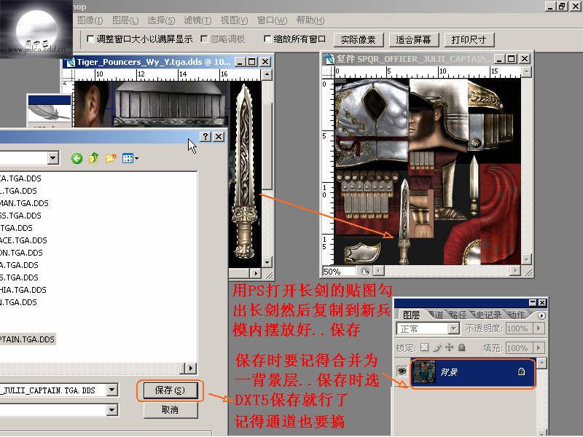Expand the file name combo box in save dialog

(x=111, y=390)
